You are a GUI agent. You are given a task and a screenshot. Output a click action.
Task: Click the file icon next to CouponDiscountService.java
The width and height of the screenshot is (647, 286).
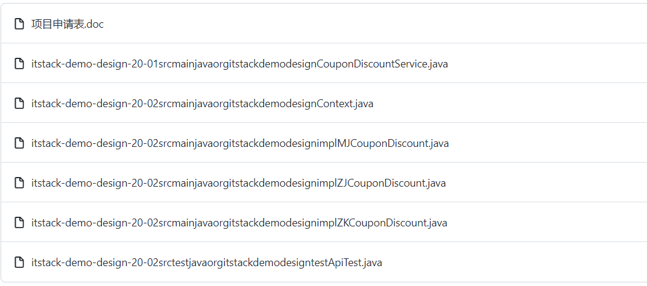coord(19,64)
